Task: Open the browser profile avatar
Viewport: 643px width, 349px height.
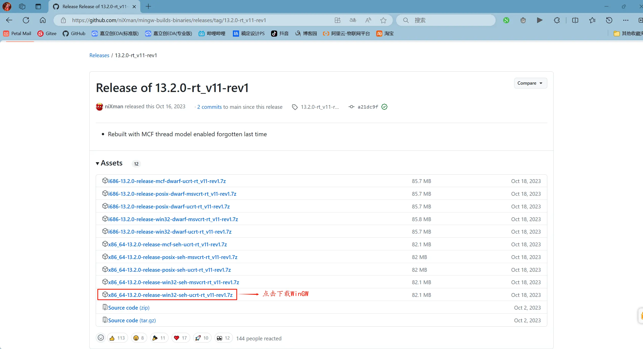Action: point(7,6)
